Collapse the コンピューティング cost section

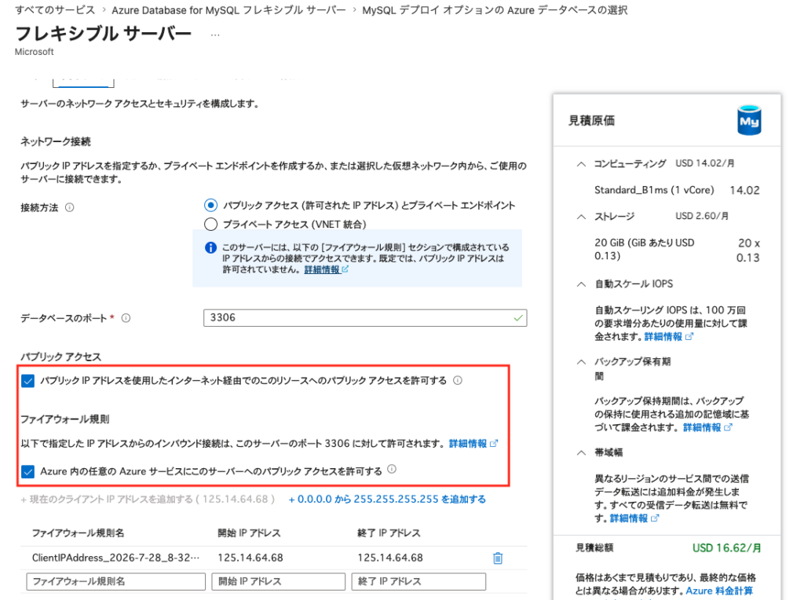pos(581,164)
